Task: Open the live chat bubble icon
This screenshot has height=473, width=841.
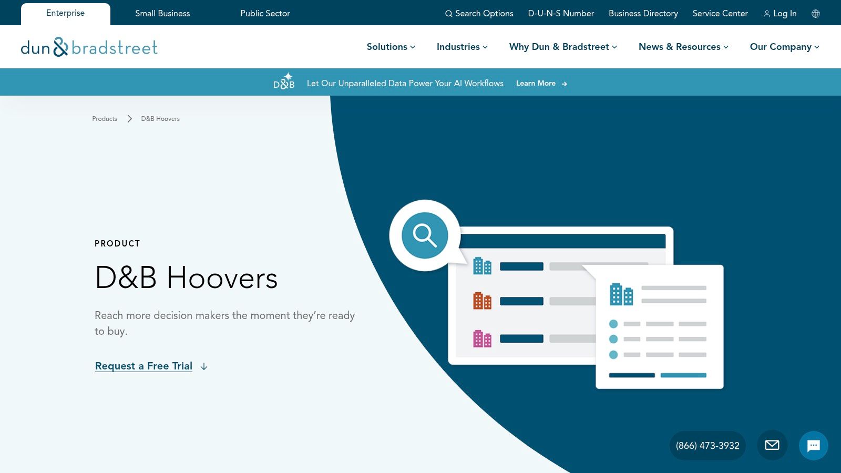Action: point(814,445)
